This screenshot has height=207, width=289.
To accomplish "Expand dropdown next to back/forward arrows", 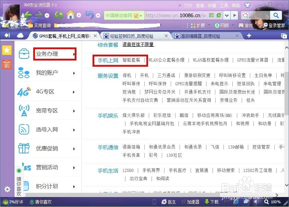I will [x=47, y=15].
